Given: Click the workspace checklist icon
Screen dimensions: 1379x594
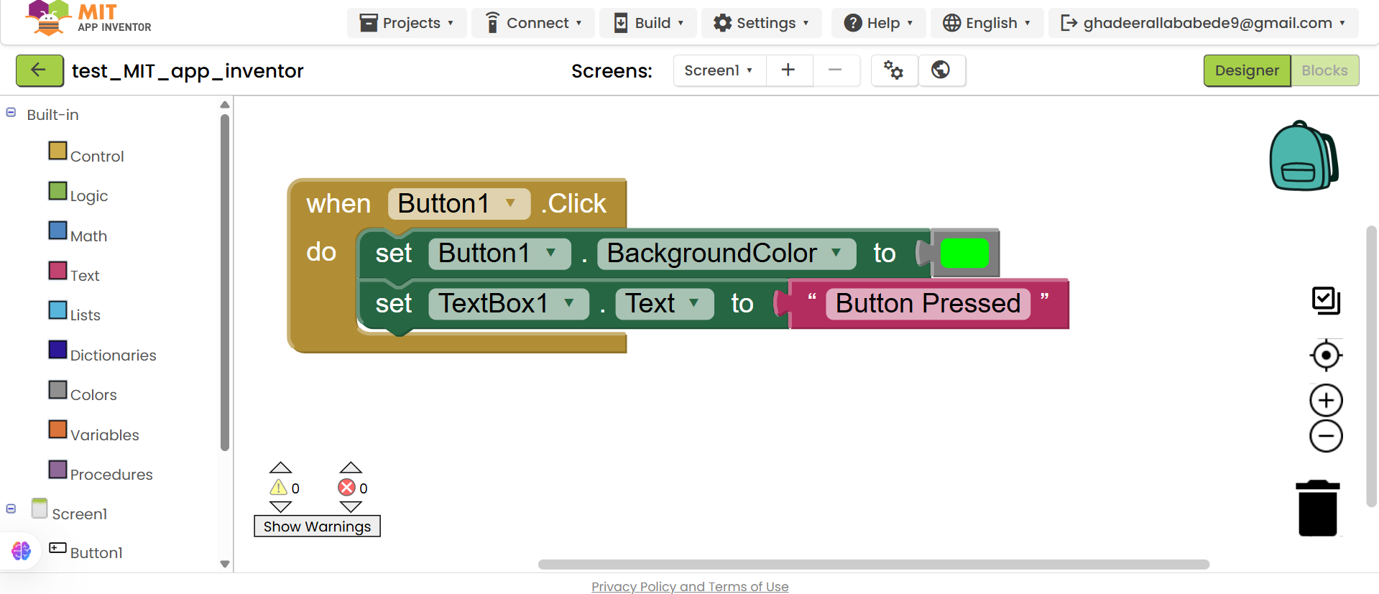Looking at the screenshot, I should 1326,300.
